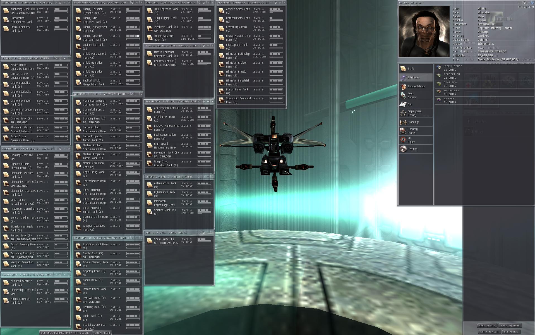Image resolution: width=535 pixels, height=335 pixels.
Task: Click the Perception attribute icon
Action: 439,76
